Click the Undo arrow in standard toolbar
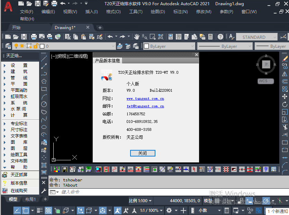 (110, 37)
